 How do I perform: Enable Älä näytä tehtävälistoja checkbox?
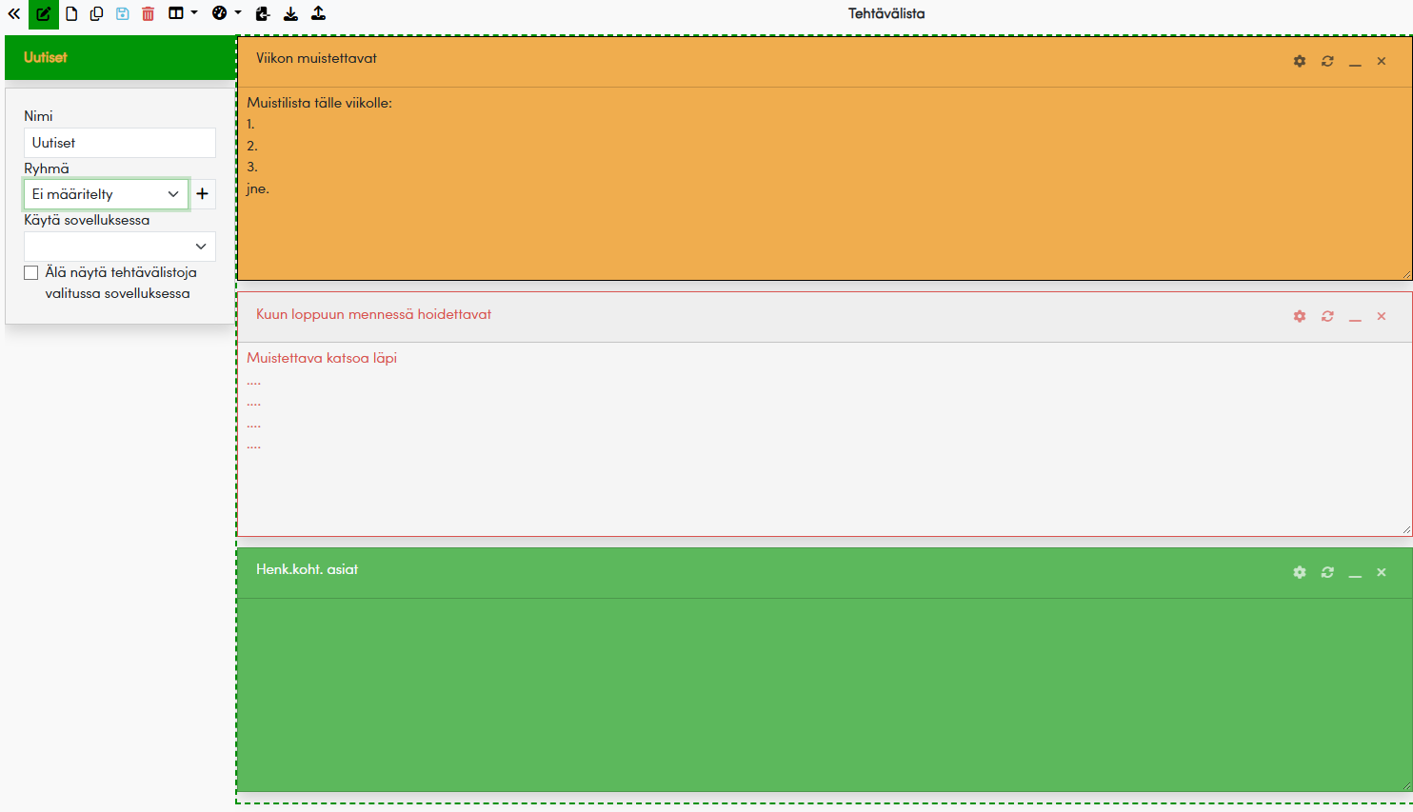coord(31,273)
